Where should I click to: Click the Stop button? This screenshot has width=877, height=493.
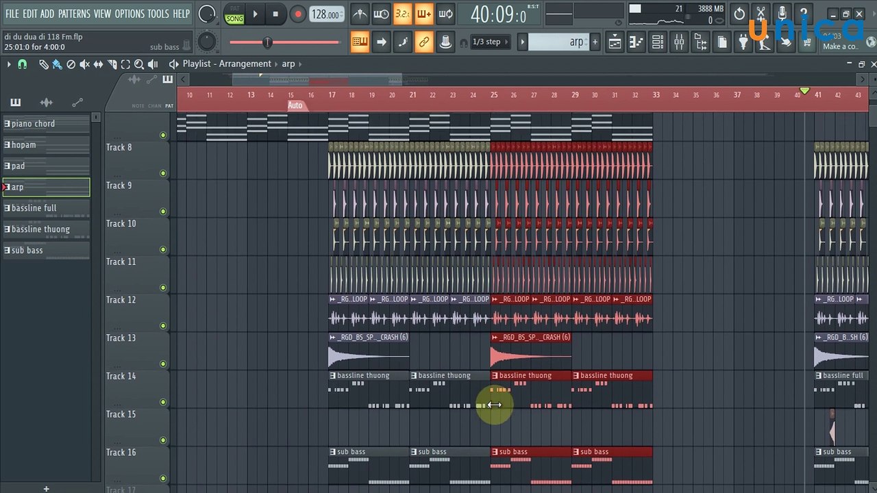(275, 14)
